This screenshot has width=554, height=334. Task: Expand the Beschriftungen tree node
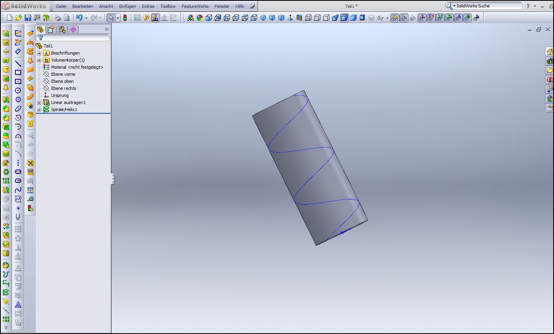tap(39, 53)
